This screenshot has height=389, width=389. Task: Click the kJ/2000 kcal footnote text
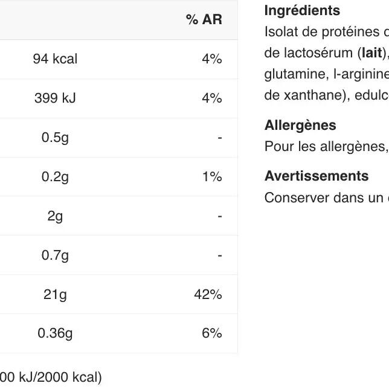click(x=51, y=377)
